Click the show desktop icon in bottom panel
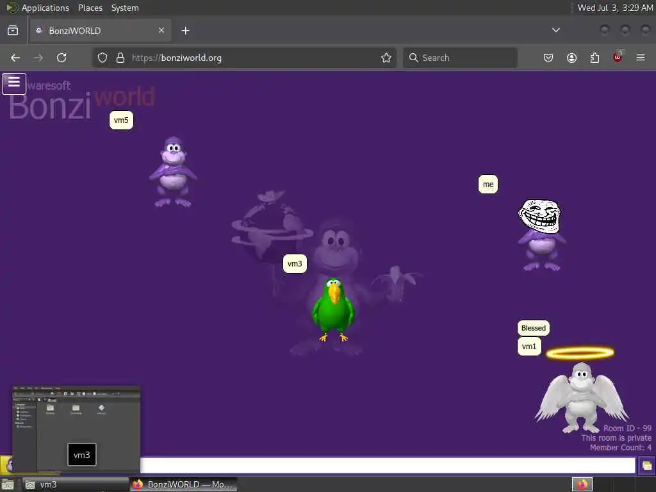 tap(8, 485)
